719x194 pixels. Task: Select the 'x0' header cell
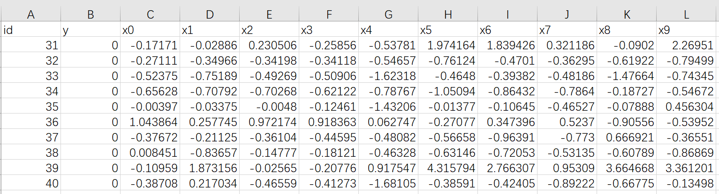(x=149, y=31)
